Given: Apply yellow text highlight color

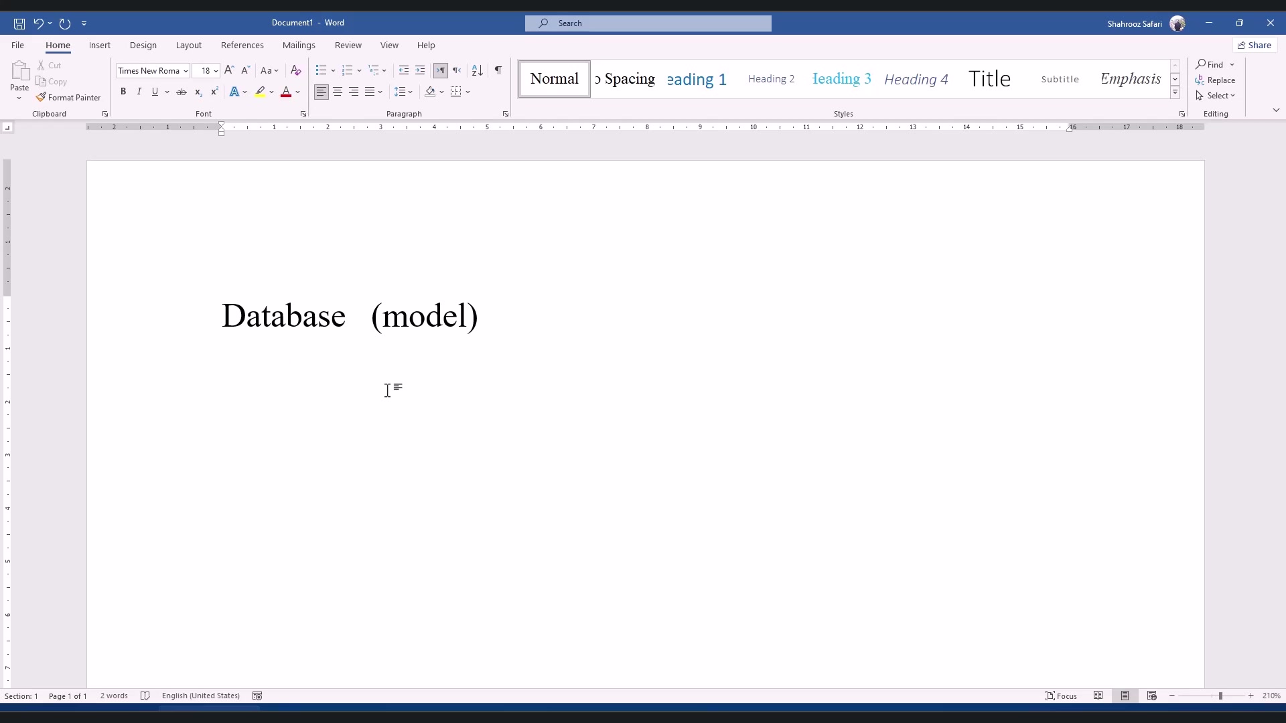Looking at the screenshot, I should (260, 92).
